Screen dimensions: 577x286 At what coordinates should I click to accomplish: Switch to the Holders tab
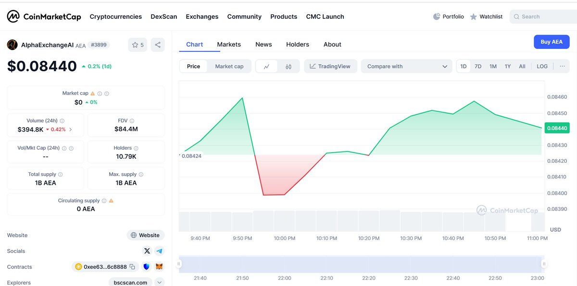[298, 44]
